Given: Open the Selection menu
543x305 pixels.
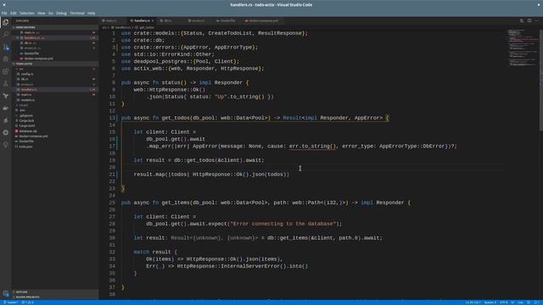Looking at the screenshot, I should (26, 14).
